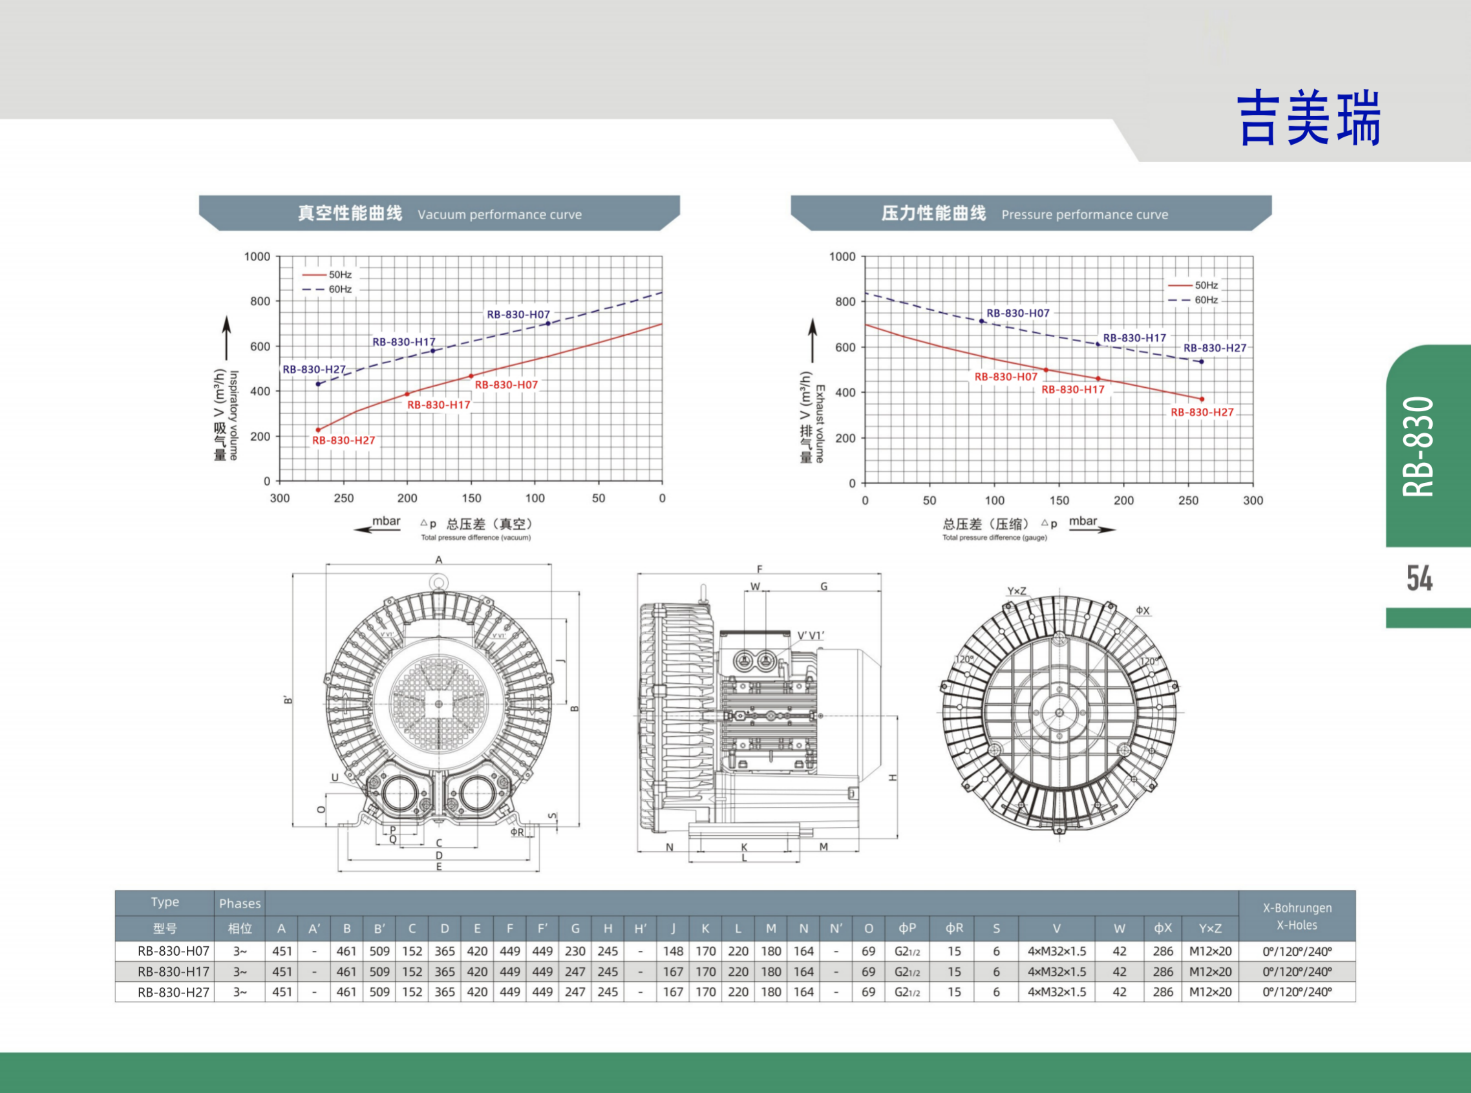Click the ΦX label on rear drawing
The height and width of the screenshot is (1093, 1471).
(x=1143, y=610)
